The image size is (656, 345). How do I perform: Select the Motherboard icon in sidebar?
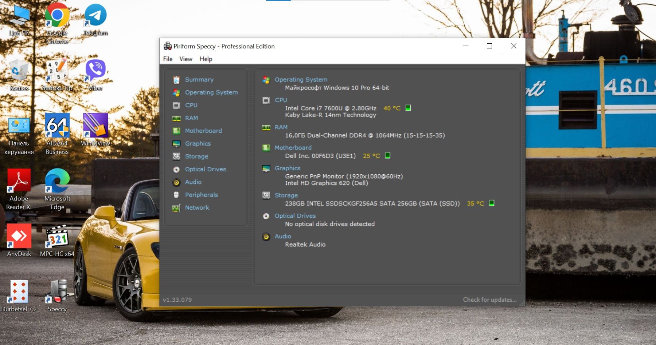point(176,131)
